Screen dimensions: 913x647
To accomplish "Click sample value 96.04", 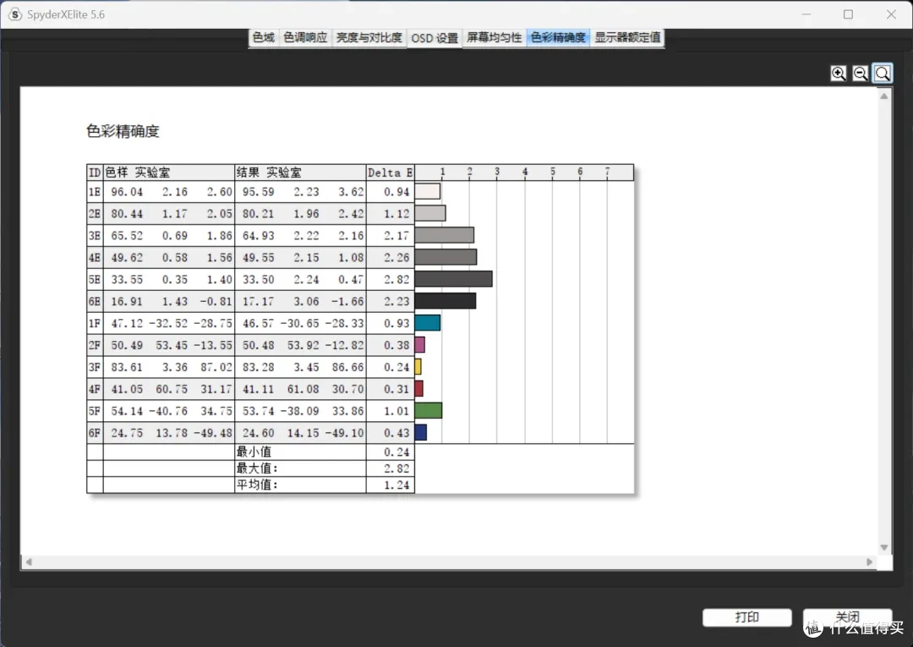I will [x=127, y=192].
